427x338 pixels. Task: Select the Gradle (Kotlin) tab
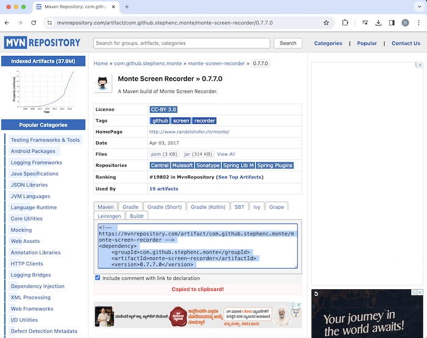pyautogui.click(x=209, y=207)
